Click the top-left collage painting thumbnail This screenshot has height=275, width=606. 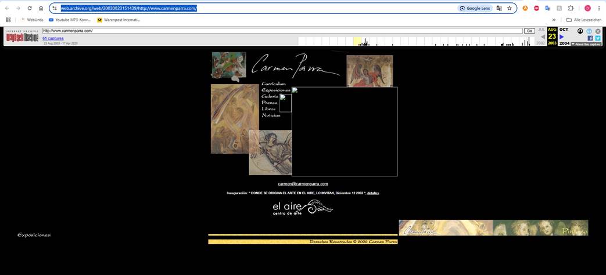229,66
